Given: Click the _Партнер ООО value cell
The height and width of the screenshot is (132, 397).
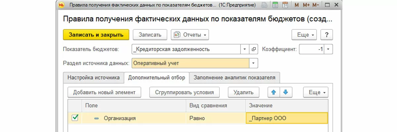Looking at the screenshot, I should coord(287,118).
